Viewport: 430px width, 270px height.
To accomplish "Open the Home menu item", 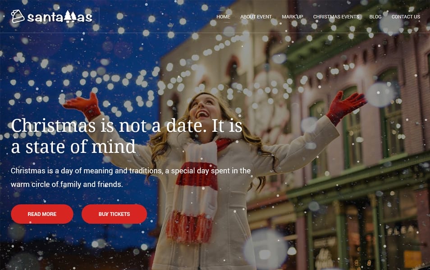I will [223, 17].
